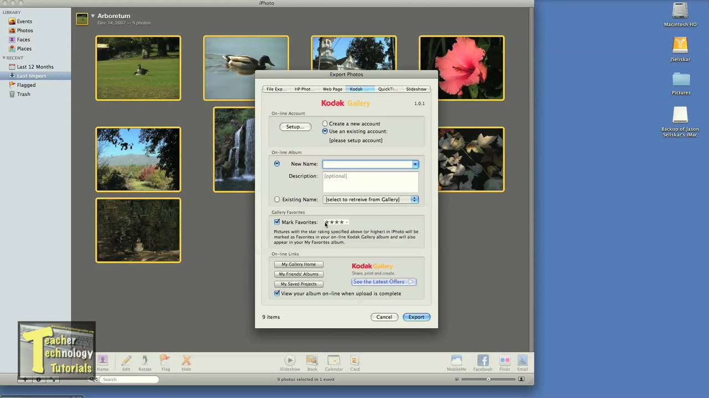Image resolution: width=709 pixels, height=398 pixels.
Task: Switch to the Web Page tab
Action: click(332, 89)
